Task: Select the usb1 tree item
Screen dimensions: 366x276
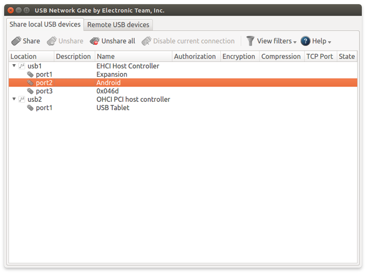Action: coord(34,66)
